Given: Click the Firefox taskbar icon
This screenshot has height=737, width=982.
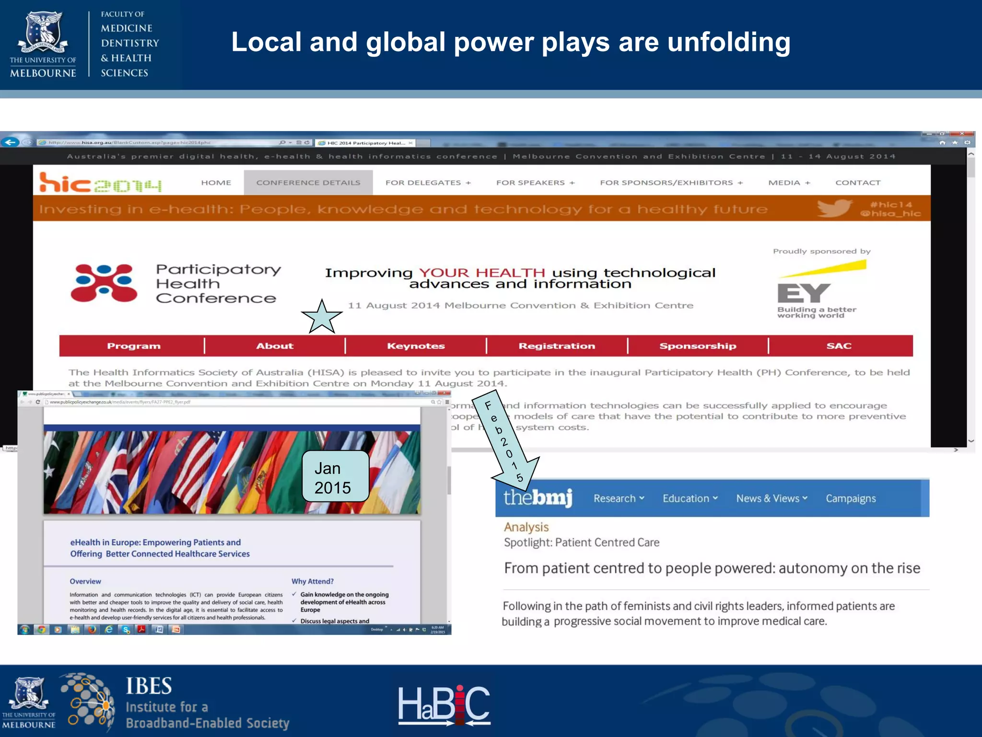Looking at the screenshot, I should pos(92,630).
